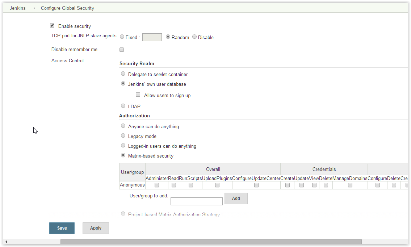This screenshot has width=411, height=247.
Task: Open Configure Global Security breadcrumb link
Action: (x=67, y=8)
